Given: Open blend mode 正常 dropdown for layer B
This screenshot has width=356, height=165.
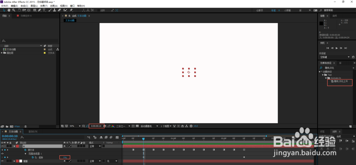Looking at the screenshot, I should click(95, 146).
